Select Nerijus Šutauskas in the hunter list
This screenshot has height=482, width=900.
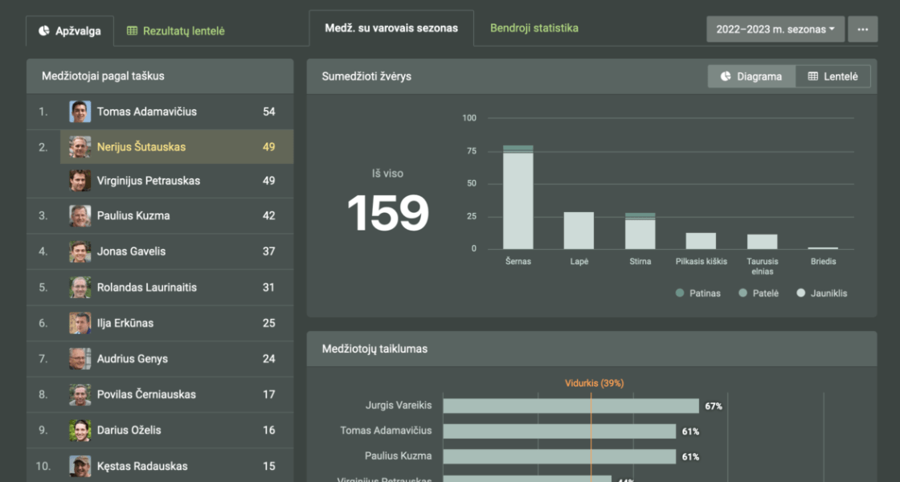[x=141, y=147]
